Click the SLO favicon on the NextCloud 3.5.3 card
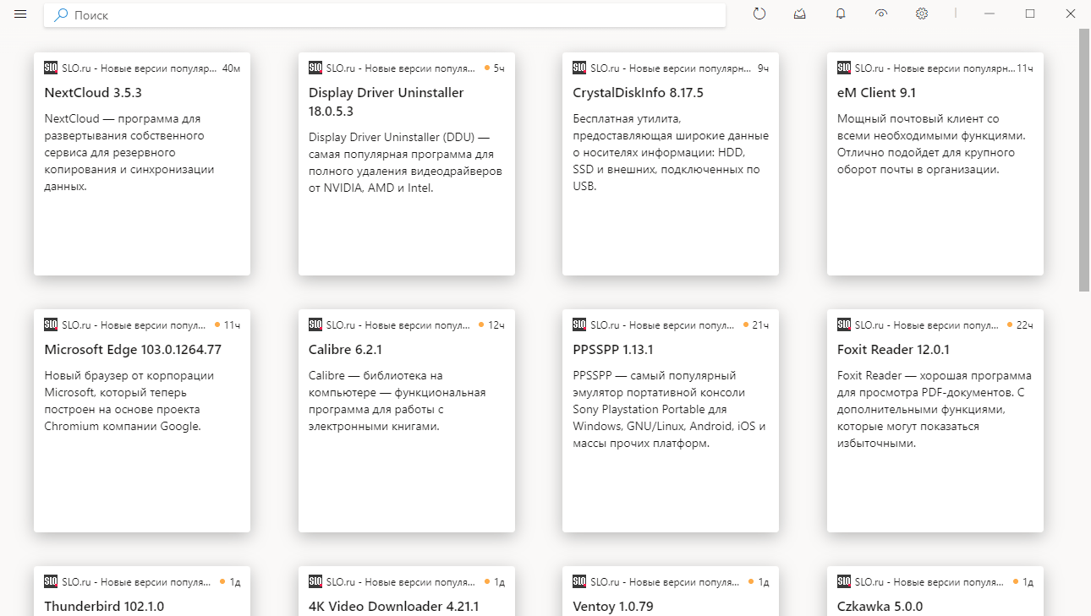 (x=51, y=68)
